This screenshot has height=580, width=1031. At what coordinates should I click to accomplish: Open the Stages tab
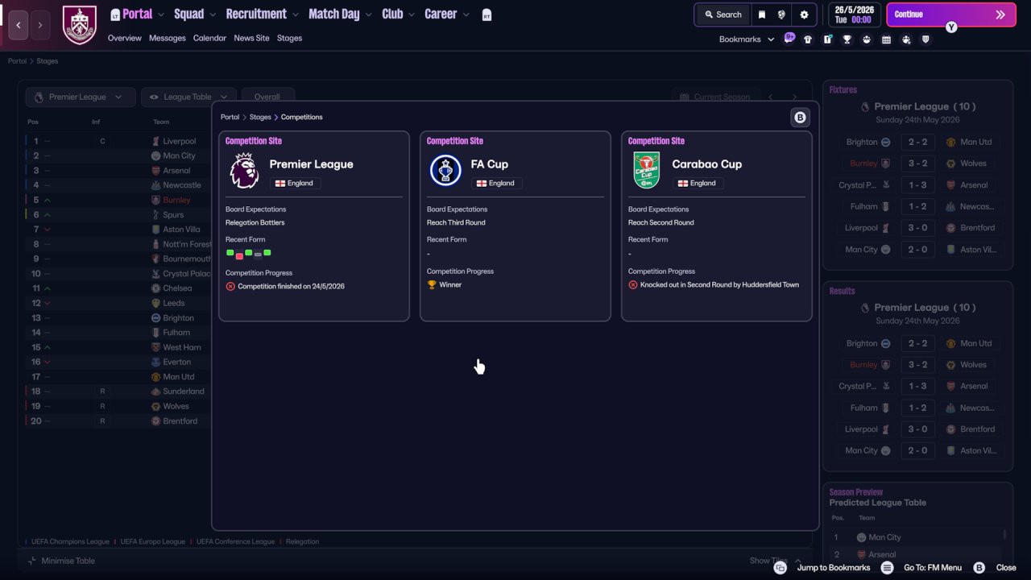(x=290, y=38)
